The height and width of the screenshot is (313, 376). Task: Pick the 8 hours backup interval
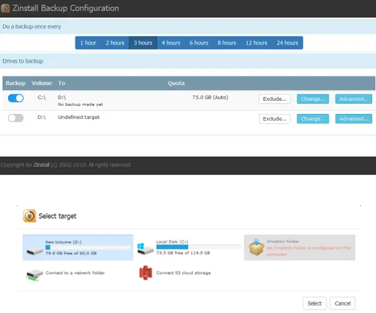[227, 43]
